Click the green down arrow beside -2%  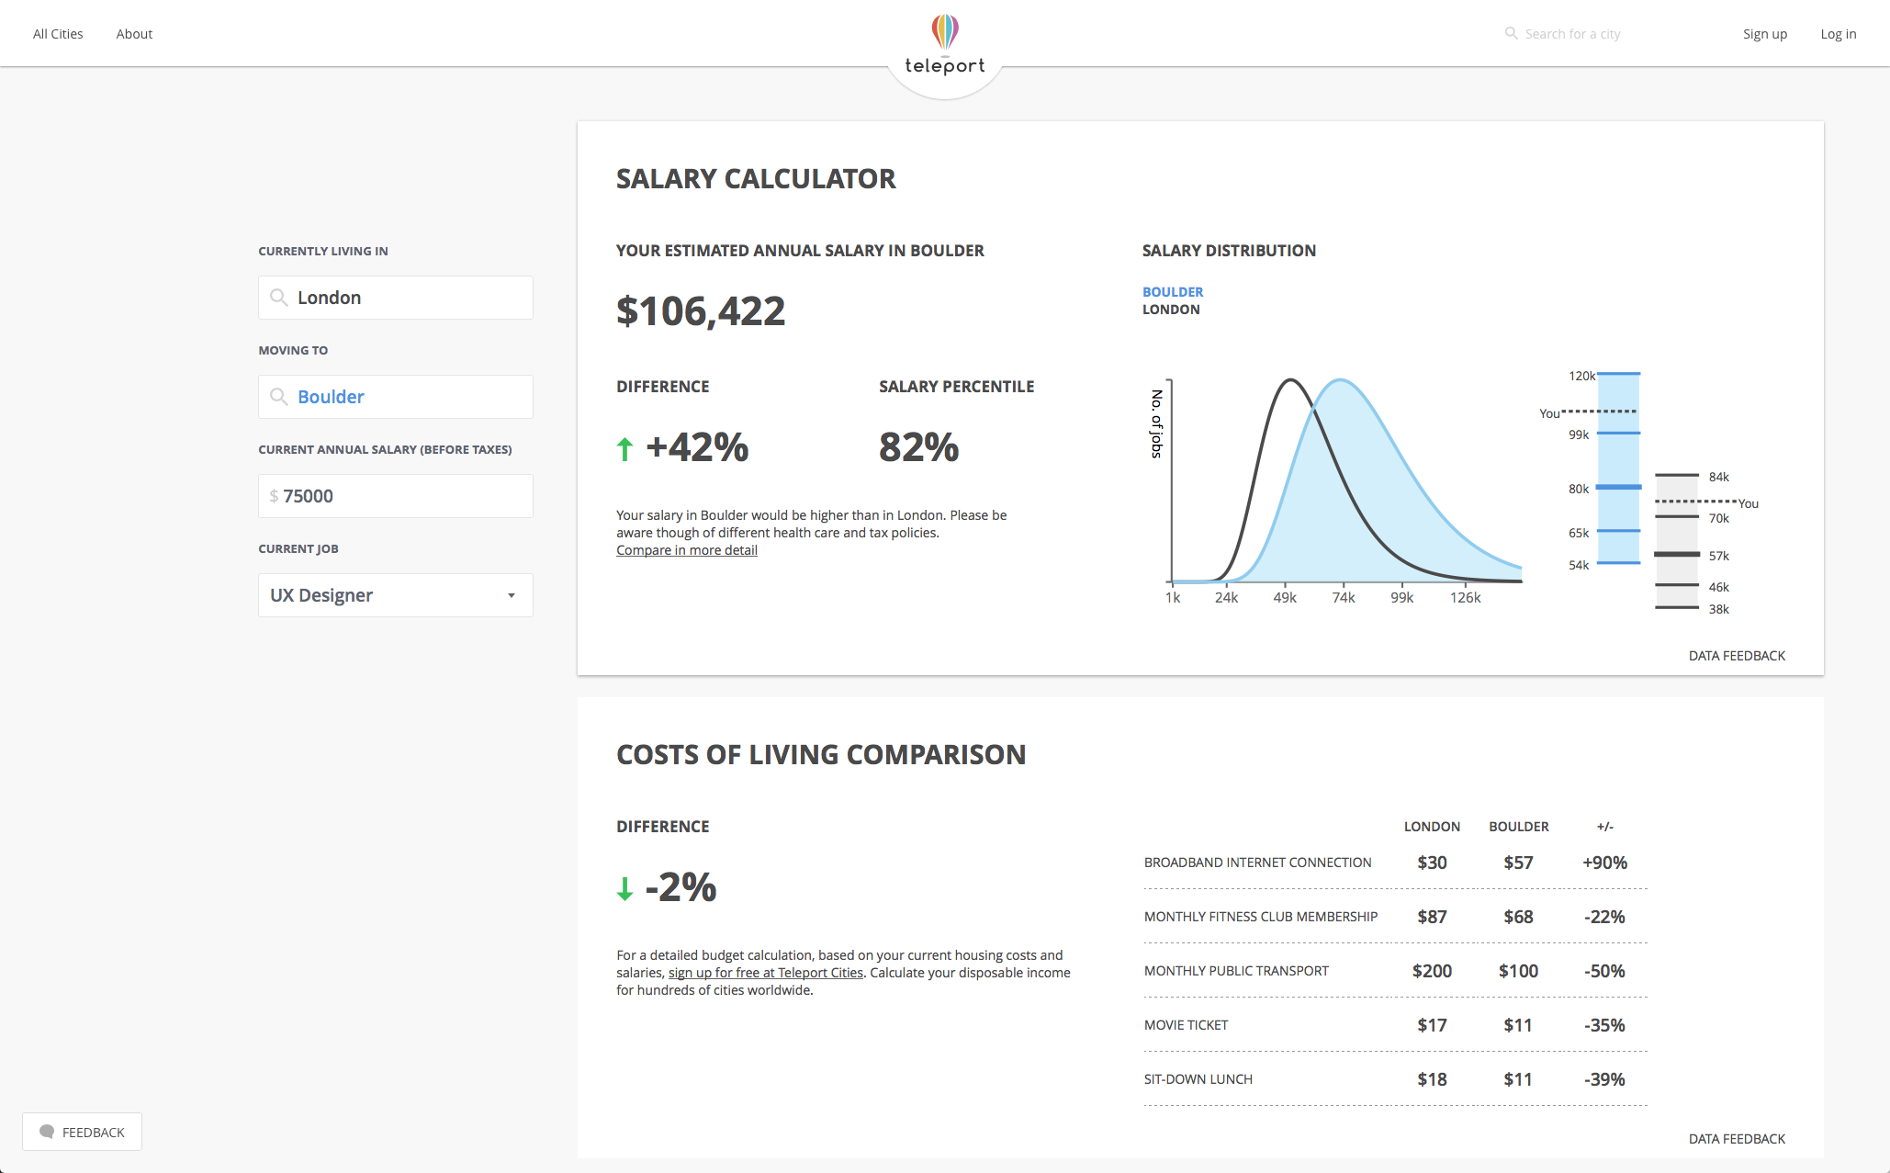[x=624, y=888]
